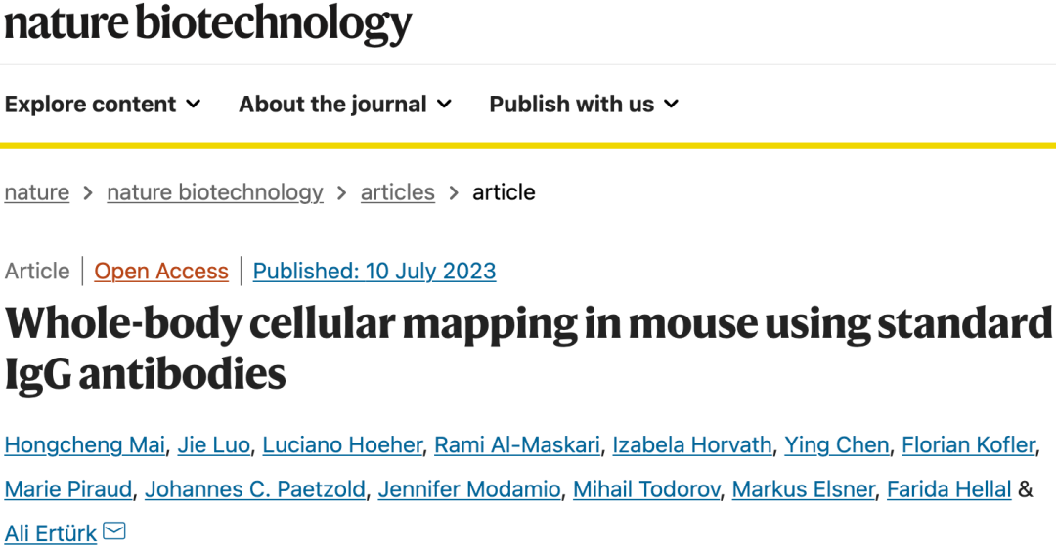Open author Luciano Hoeher's profile

tap(342, 445)
